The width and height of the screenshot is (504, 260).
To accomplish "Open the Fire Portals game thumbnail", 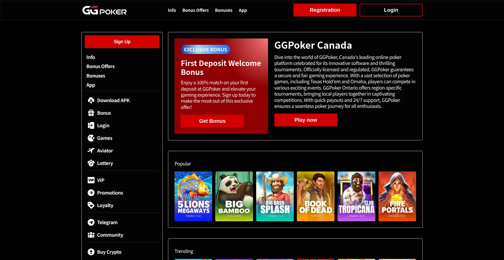I will pyautogui.click(x=397, y=196).
